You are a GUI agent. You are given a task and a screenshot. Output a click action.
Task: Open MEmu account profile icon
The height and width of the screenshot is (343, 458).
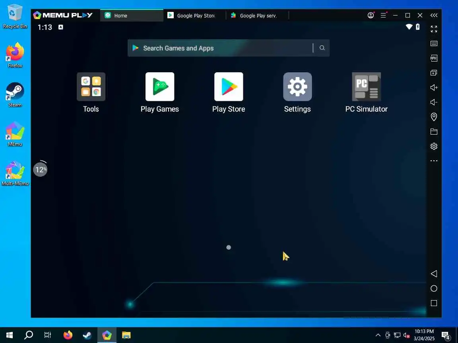[371, 15]
